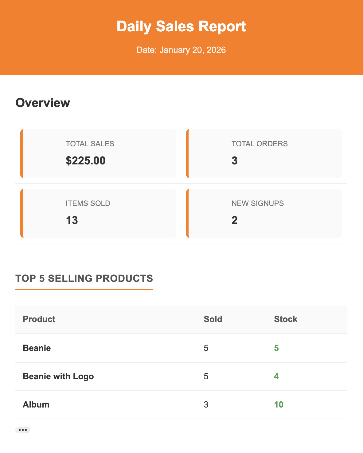
Task: Select the report date January 20, 2026
Action: point(181,50)
